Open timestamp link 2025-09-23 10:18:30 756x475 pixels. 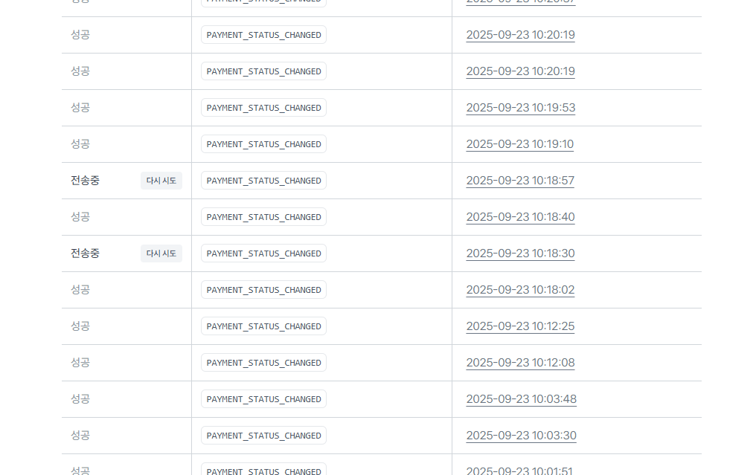coord(520,253)
